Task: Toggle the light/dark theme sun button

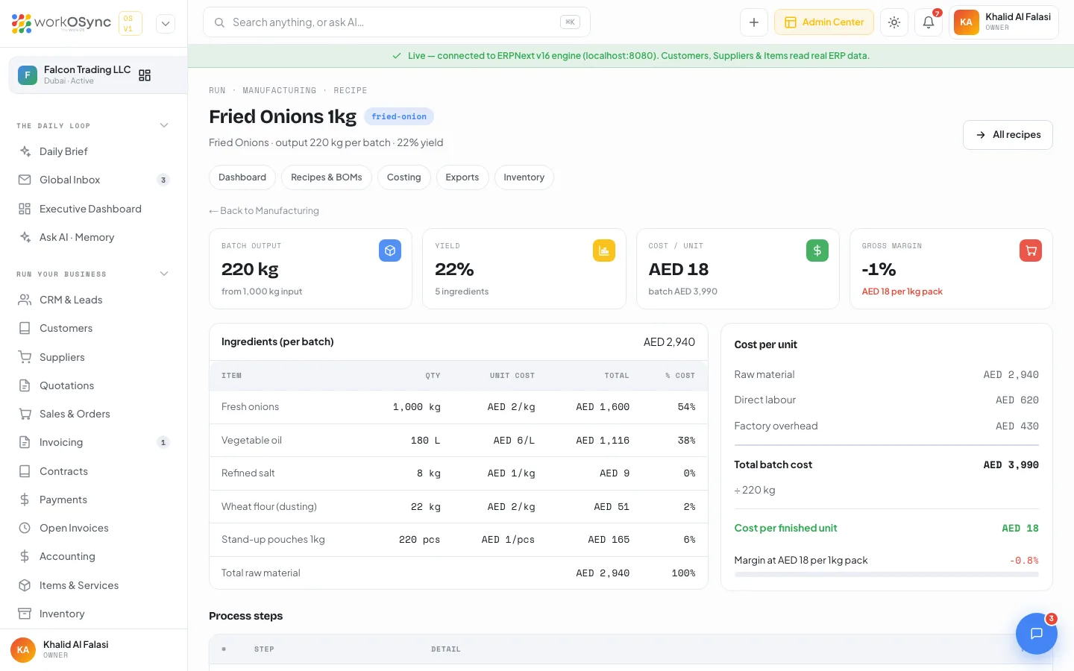Action: [x=894, y=22]
